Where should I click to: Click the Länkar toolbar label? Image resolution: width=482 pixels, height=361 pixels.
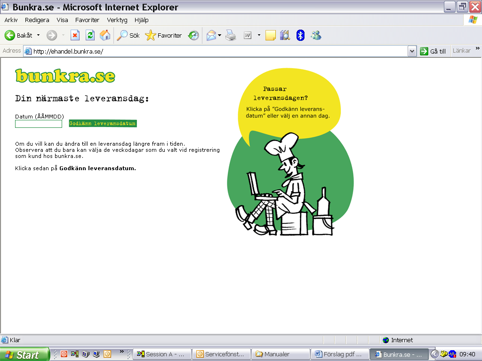(461, 51)
